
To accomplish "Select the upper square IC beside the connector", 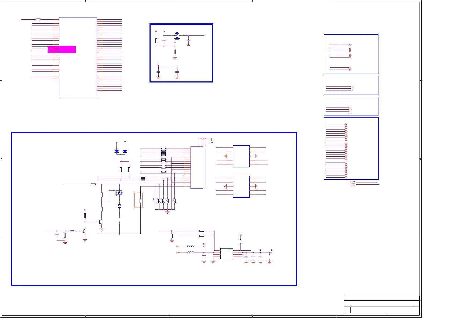I will coord(241,156).
